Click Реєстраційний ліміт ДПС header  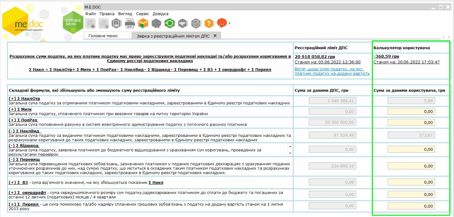click(321, 48)
